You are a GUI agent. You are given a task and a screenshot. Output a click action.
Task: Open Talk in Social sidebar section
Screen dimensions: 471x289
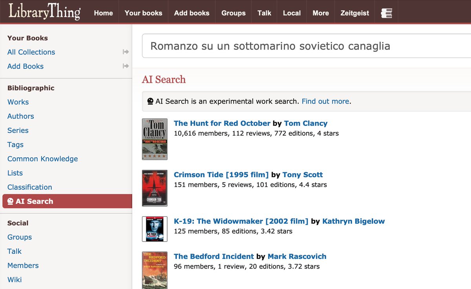(x=15, y=251)
